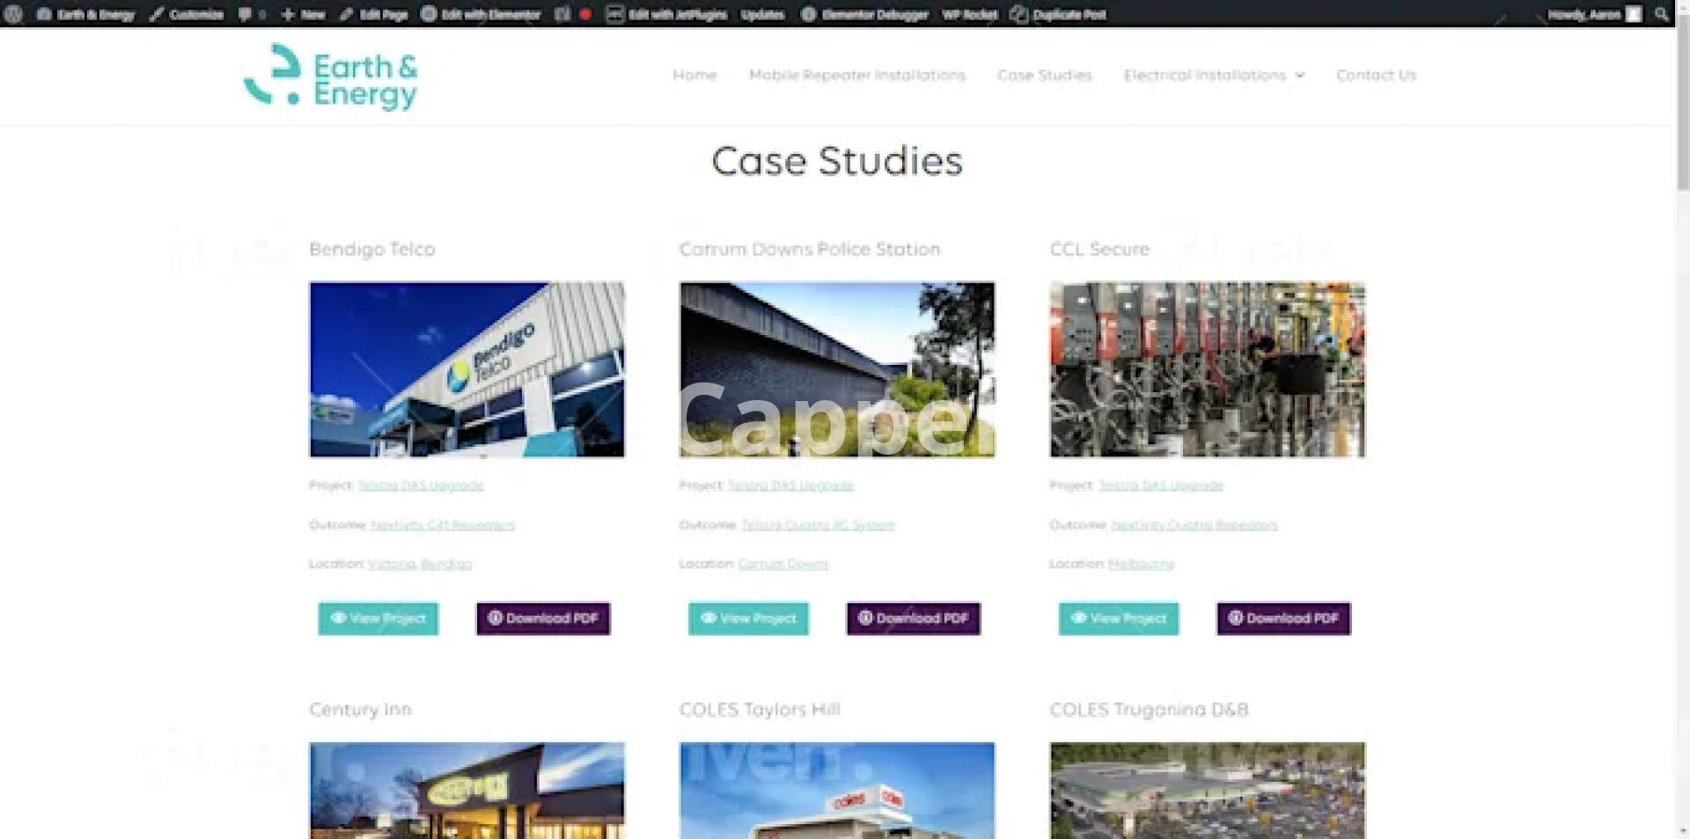Open the Contact Us menu item

point(1376,76)
